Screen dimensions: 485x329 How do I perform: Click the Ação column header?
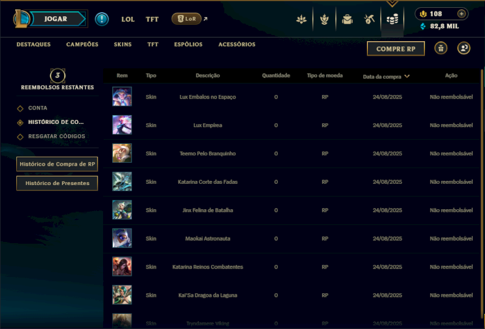[x=451, y=76]
